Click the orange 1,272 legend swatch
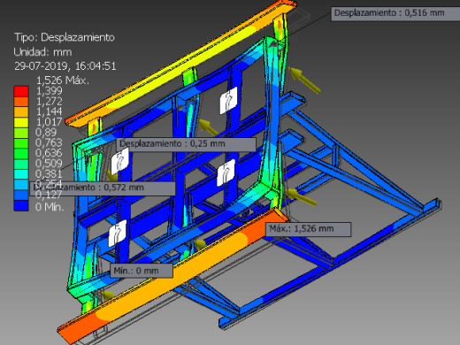The image size is (460, 345). tap(21, 102)
